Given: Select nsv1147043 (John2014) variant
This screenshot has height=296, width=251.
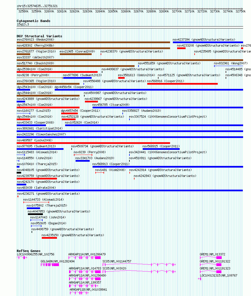Looking at the screenshot, I should pos(48,217).
